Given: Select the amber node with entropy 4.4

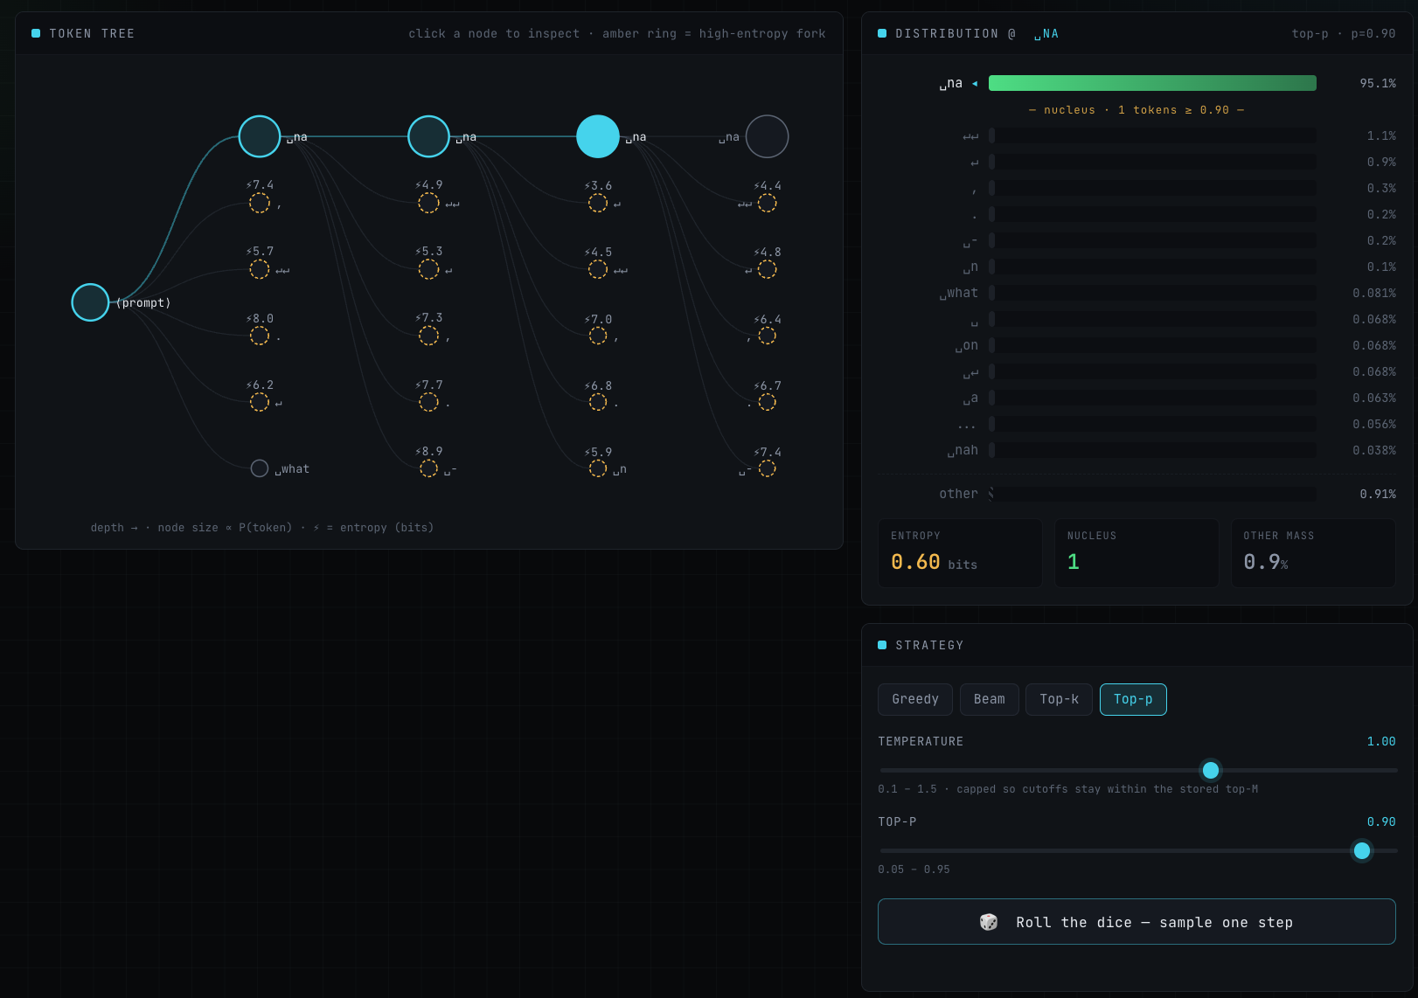Looking at the screenshot, I should (767, 203).
